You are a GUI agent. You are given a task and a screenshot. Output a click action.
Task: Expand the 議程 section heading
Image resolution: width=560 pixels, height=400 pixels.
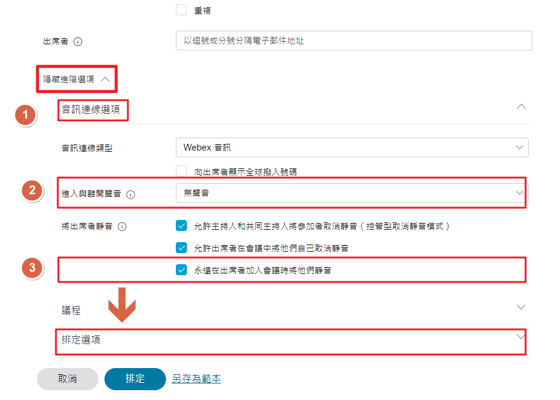(71, 310)
